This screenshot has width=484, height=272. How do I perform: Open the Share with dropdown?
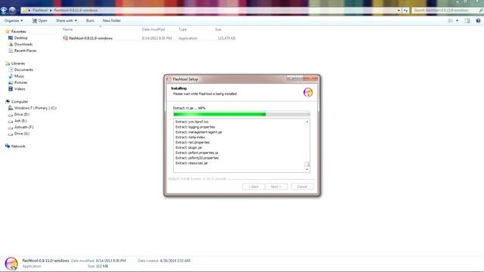(x=67, y=20)
